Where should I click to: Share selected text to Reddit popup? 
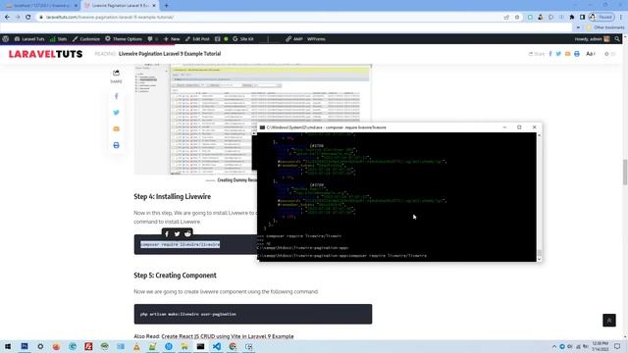click(x=187, y=233)
